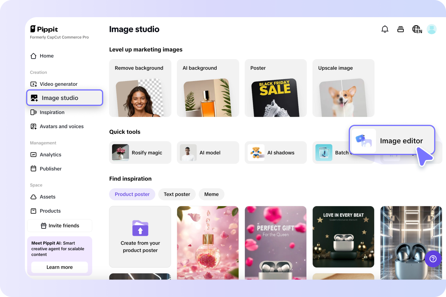Open the Remove background tool
Screen dimensions: 446x297
pyautogui.click(x=140, y=88)
